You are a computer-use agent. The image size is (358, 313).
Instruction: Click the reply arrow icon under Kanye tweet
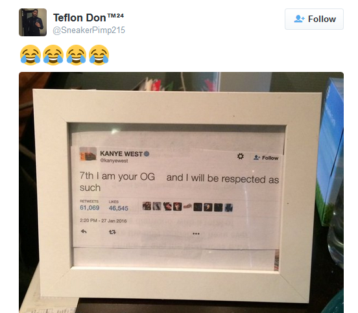84,231
